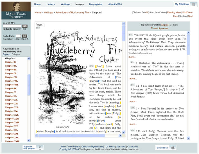Turn Highlight Hits On
The height and width of the screenshot is (154, 199).
[x=20, y=29]
